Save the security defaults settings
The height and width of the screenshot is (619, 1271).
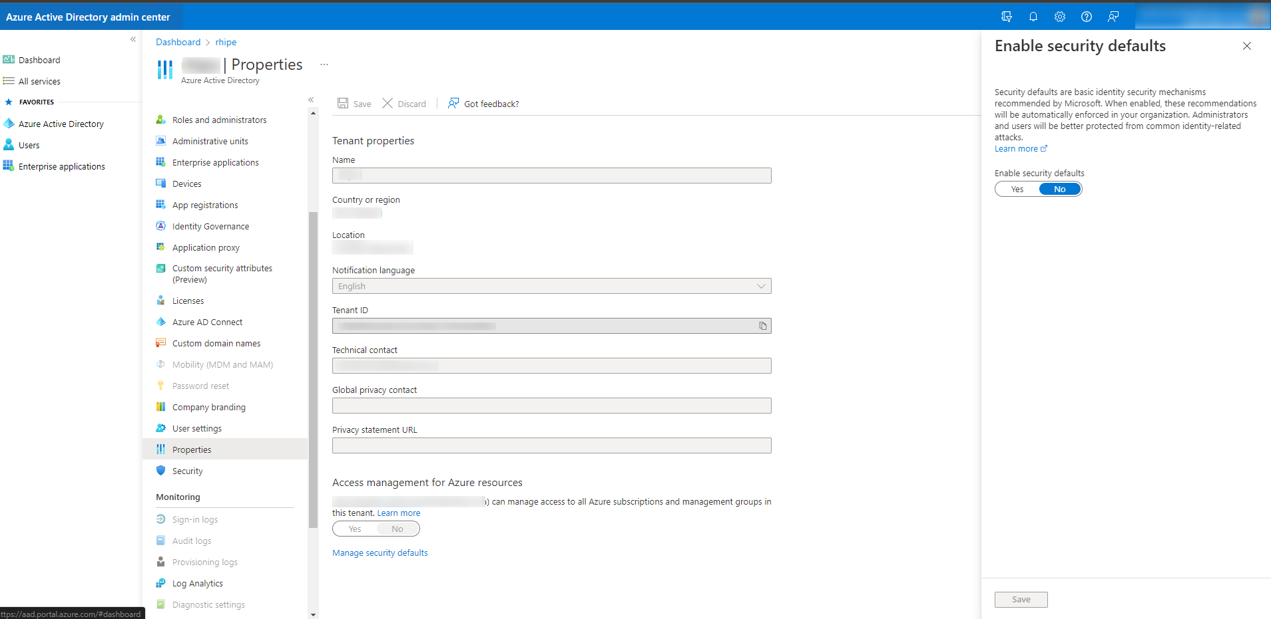coord(1021,599)
